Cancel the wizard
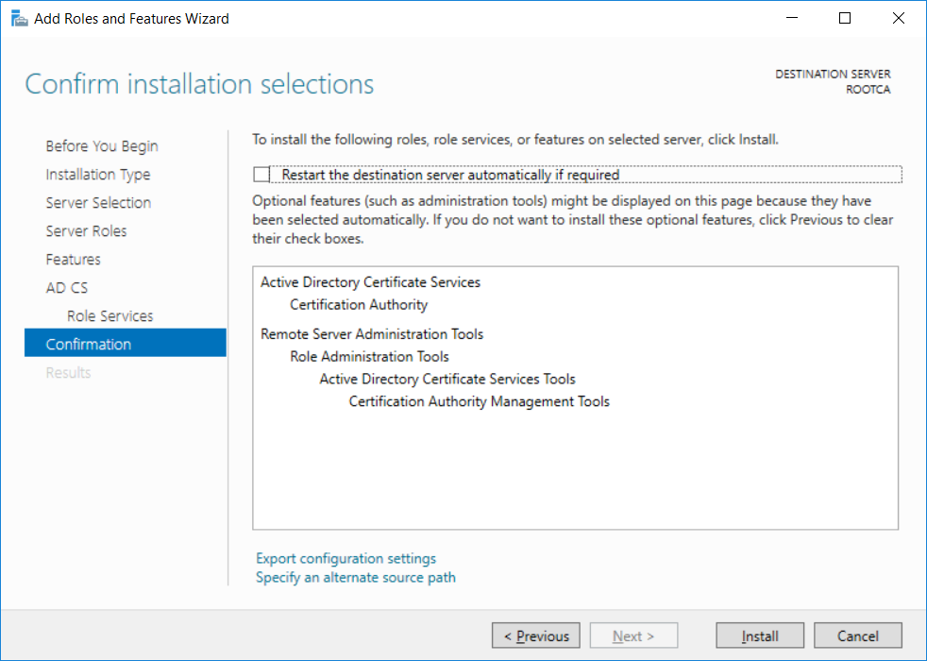Screen dimensions: 927x661 tap(858, 636)
